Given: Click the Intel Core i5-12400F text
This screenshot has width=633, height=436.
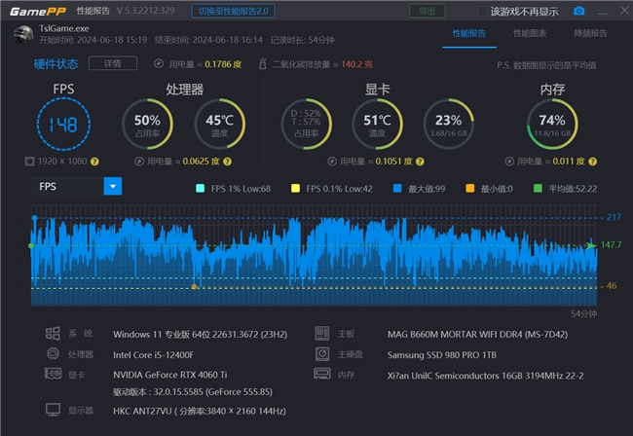Looking at the screenshot, I should coord(154,355).
